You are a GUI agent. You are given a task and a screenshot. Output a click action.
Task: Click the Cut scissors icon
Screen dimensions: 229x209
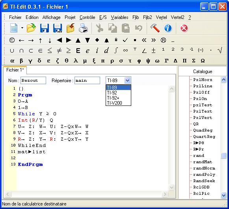(99, 28)
